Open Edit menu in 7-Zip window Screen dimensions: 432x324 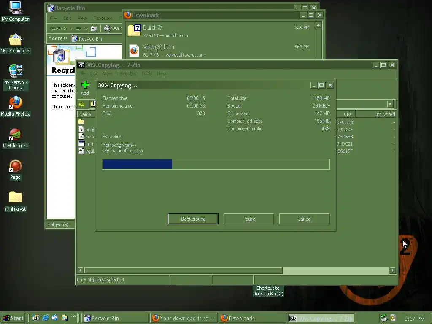[x=94, y=73]
